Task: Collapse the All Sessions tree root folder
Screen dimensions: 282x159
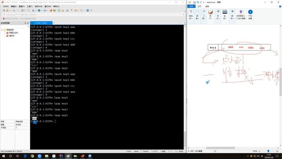Action: [2, 30]
